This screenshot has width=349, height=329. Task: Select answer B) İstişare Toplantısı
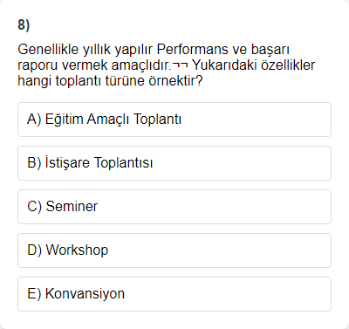pyautogui.click(x=174, y=163)
